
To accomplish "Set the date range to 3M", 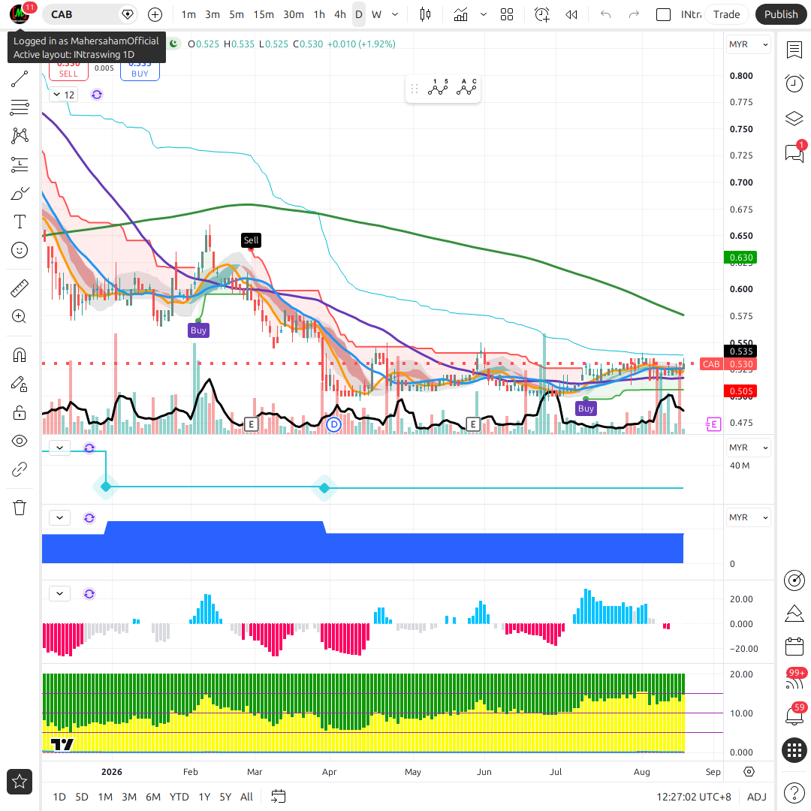I will pyautogui.click(x=129, y=797).
